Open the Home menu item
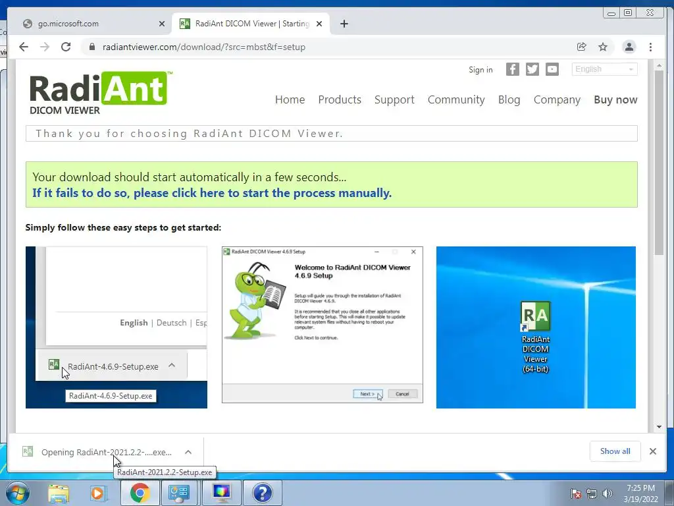Viewport: 674px width, 506px height. coord(290,100)
